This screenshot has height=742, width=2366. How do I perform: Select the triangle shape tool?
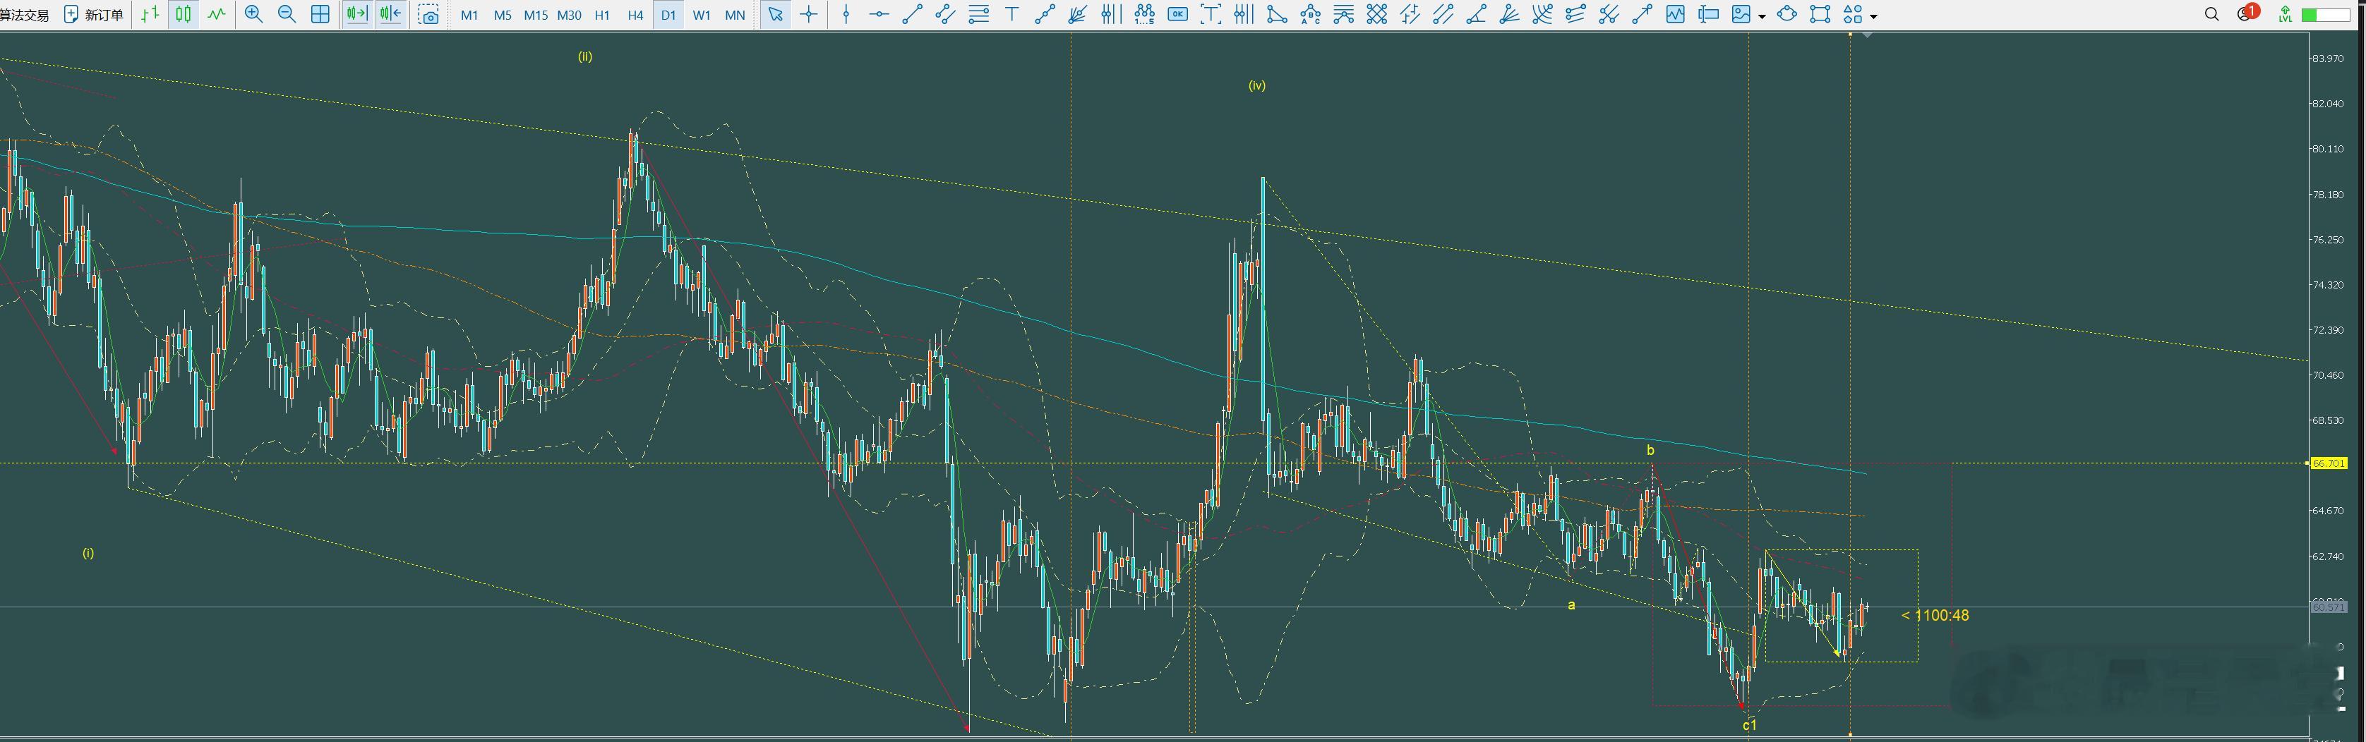[x=1277, y=15]
